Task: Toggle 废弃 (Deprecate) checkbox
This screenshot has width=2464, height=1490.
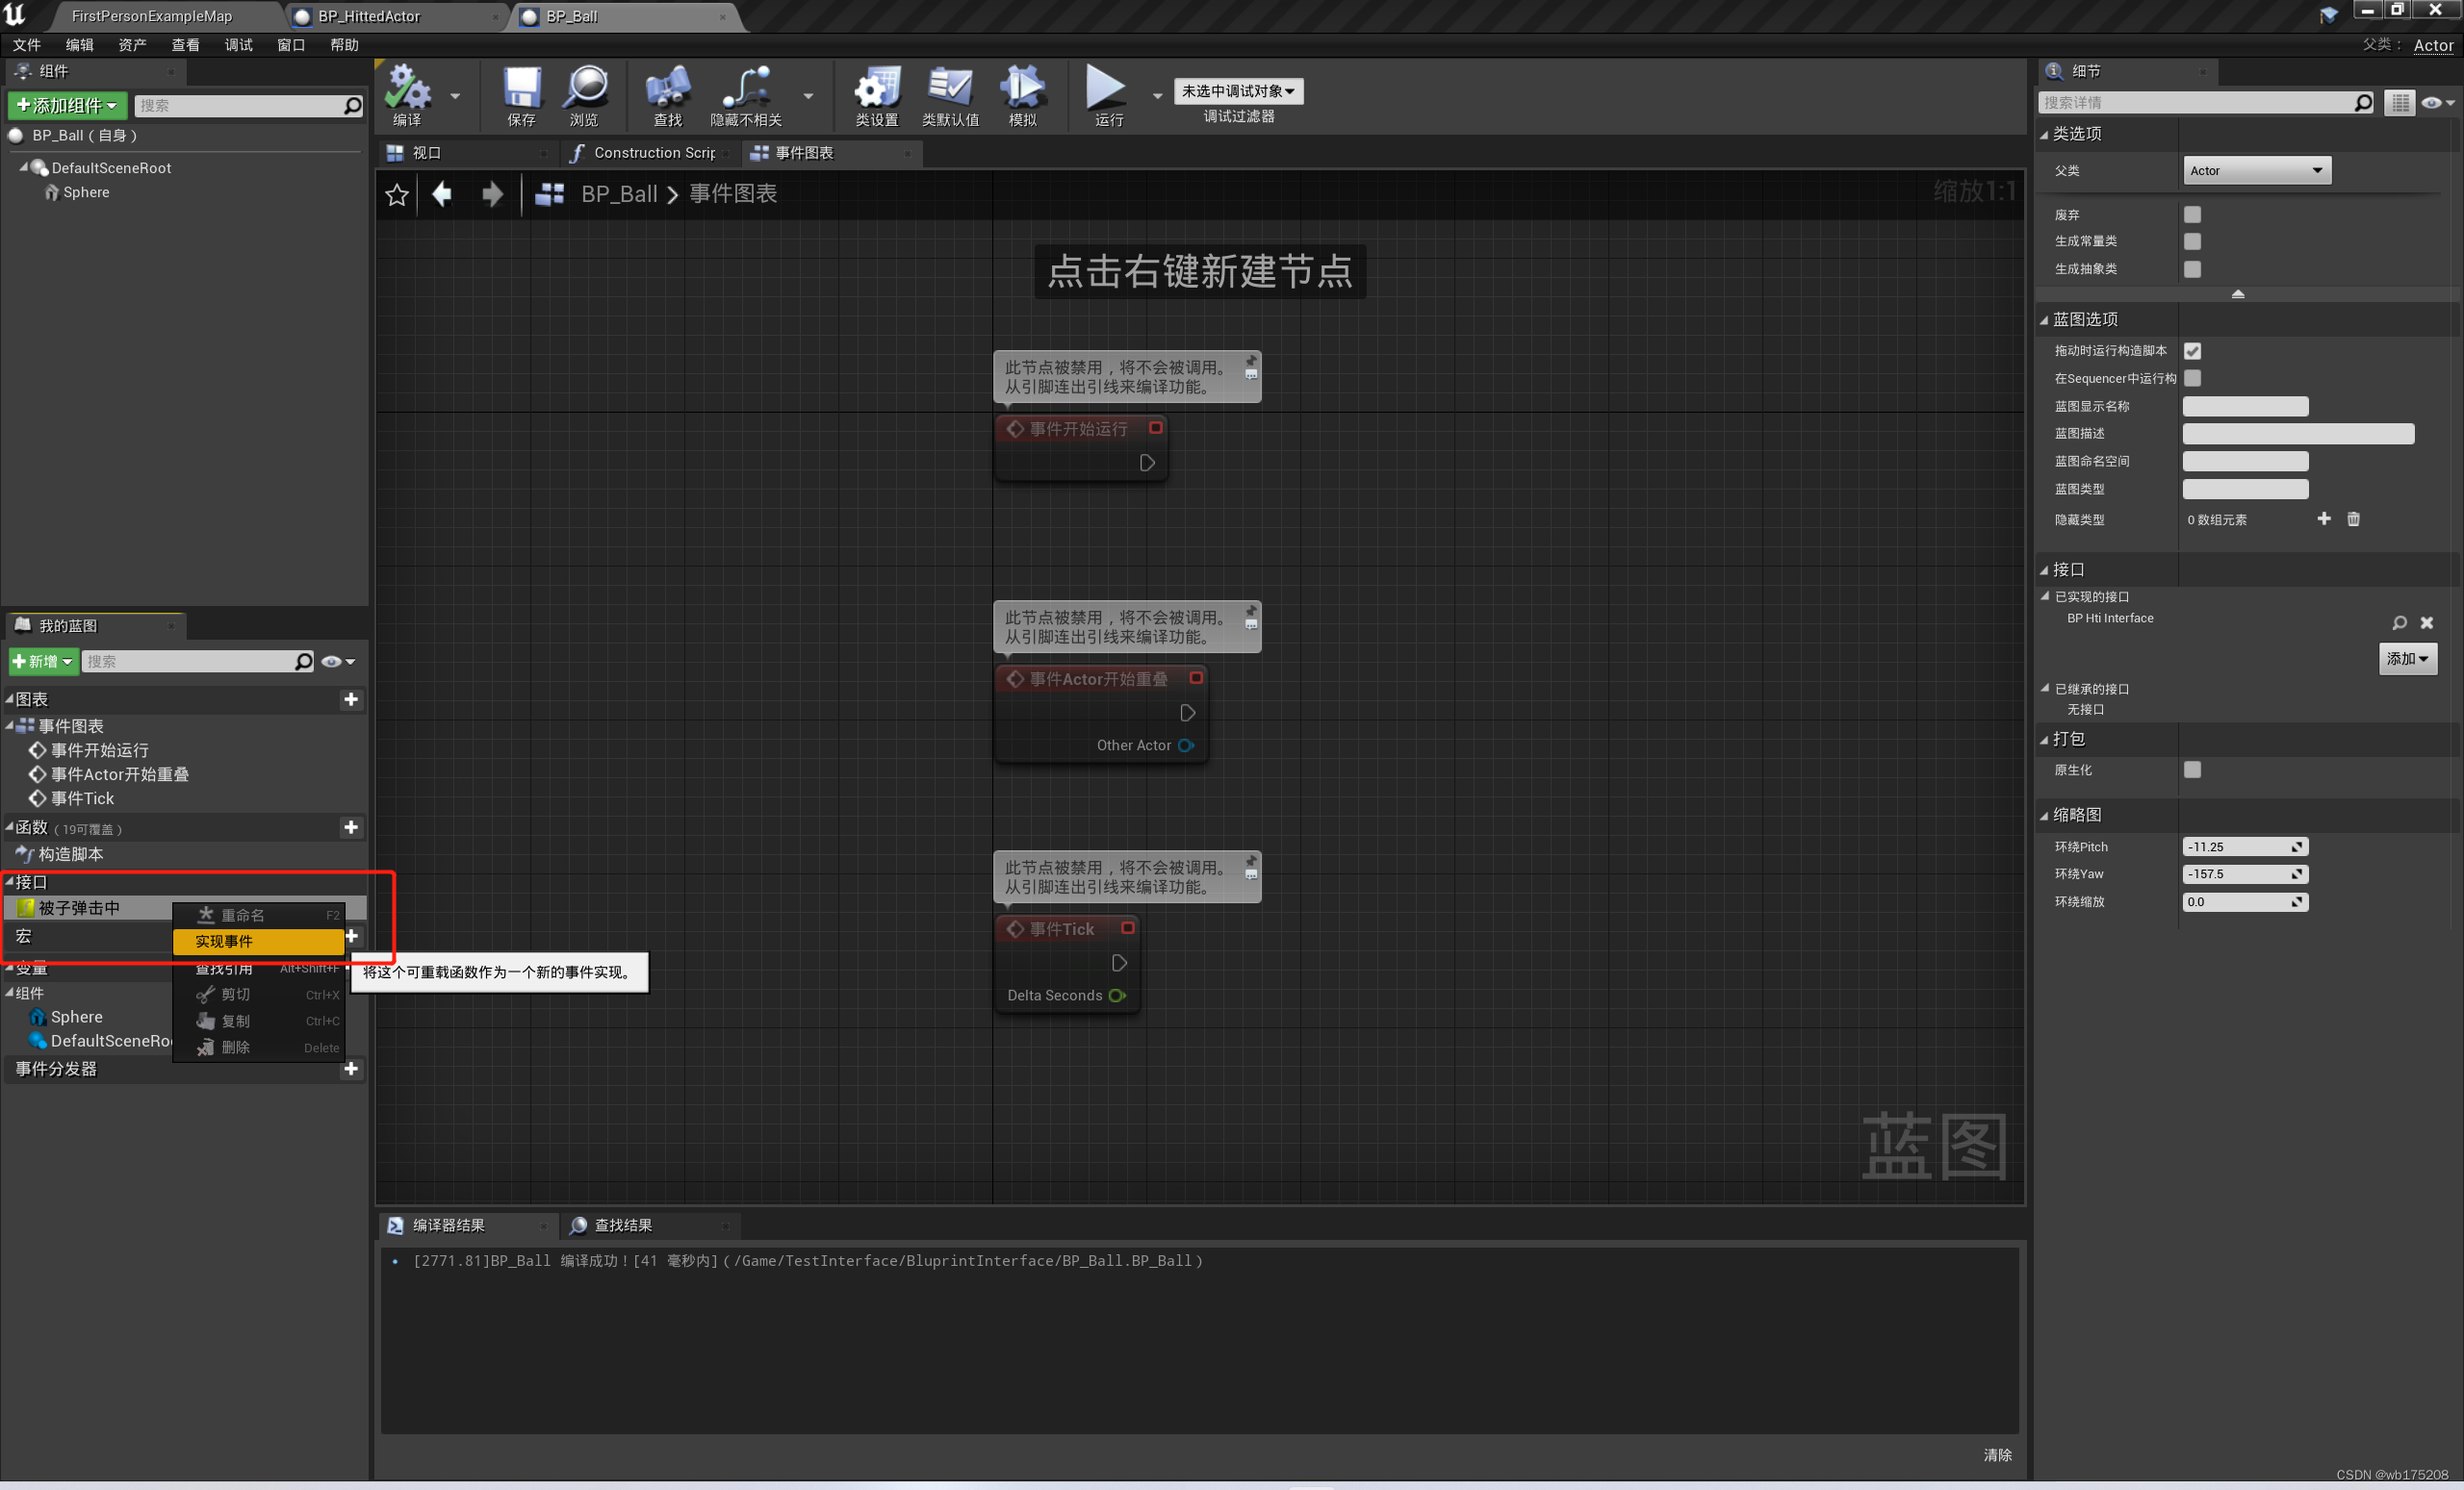Action: 2193,215
